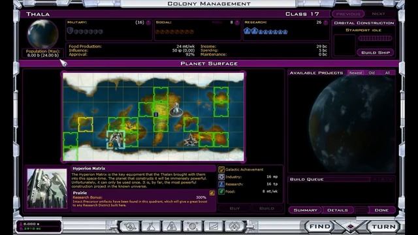
Task: Click the Thala planet name
Action: (38, 14)
